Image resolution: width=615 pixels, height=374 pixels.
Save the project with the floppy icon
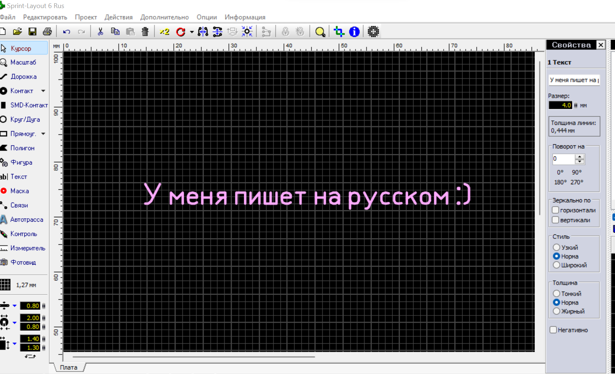[32, 32]
